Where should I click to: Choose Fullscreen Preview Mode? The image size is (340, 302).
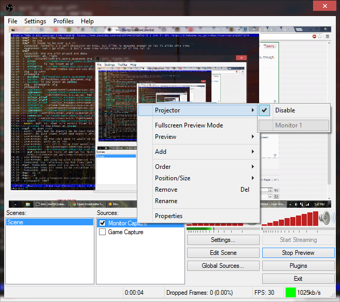(x=199, y=125)
